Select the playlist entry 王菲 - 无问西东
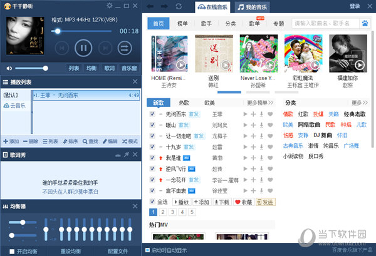The width and height of the screenshot is (376, 256). (86, 95)
